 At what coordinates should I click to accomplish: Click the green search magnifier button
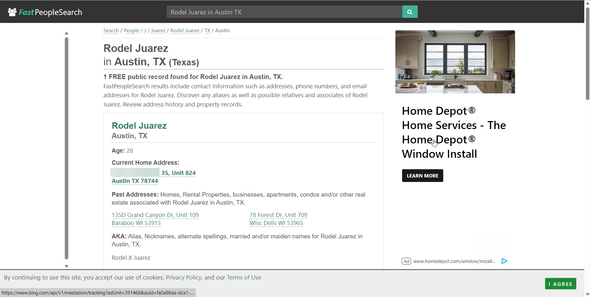(x=410, y=12)
